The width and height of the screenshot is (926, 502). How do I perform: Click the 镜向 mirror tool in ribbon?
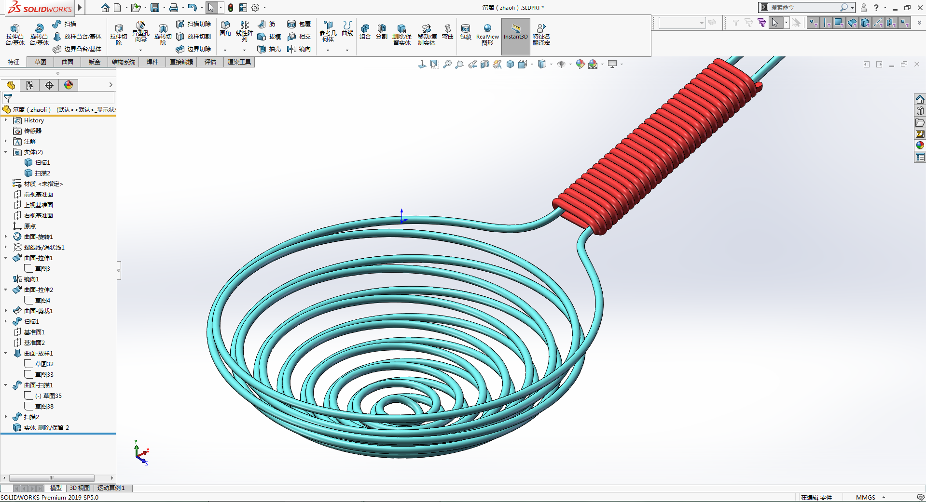pyautogui.click(x=299, y=49)
